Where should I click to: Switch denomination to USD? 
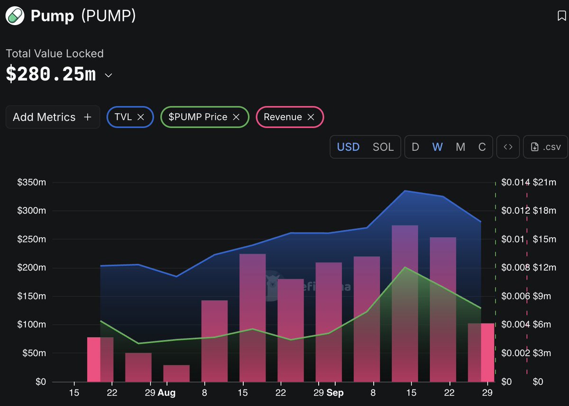[x=349, y=147]
